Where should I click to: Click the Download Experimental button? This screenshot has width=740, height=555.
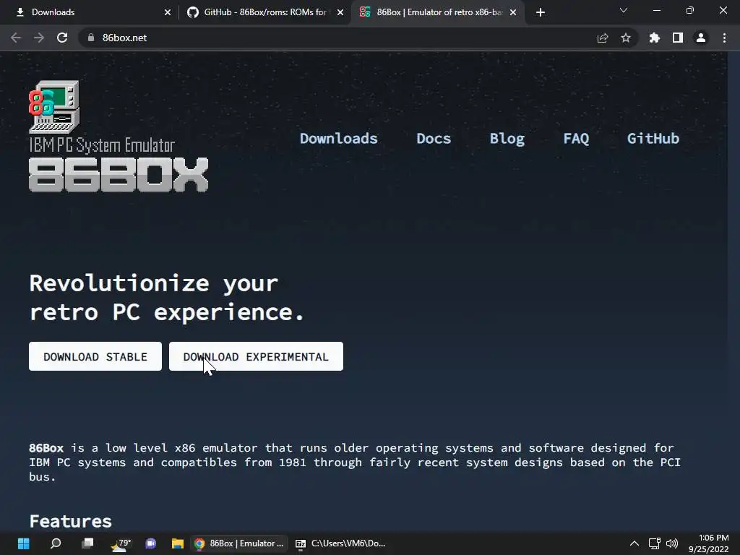[x=257, y=356]
